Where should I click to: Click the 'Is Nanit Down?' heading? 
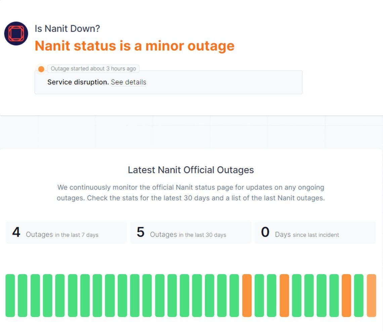click(x=67, y=29)
